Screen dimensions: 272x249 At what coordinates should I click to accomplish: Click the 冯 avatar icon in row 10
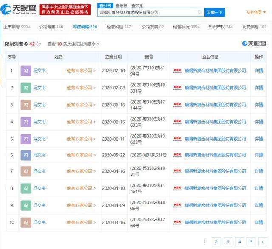click(26, 223)
